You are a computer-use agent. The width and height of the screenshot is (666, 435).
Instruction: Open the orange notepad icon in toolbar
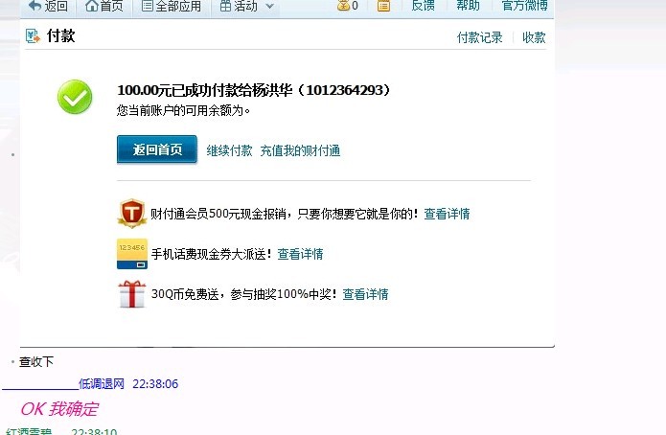tap(383, 5)
